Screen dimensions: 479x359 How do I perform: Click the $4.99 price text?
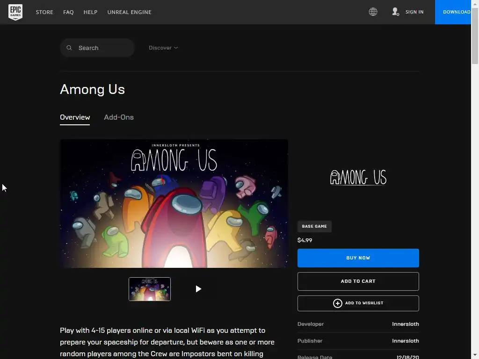point(305,240)
